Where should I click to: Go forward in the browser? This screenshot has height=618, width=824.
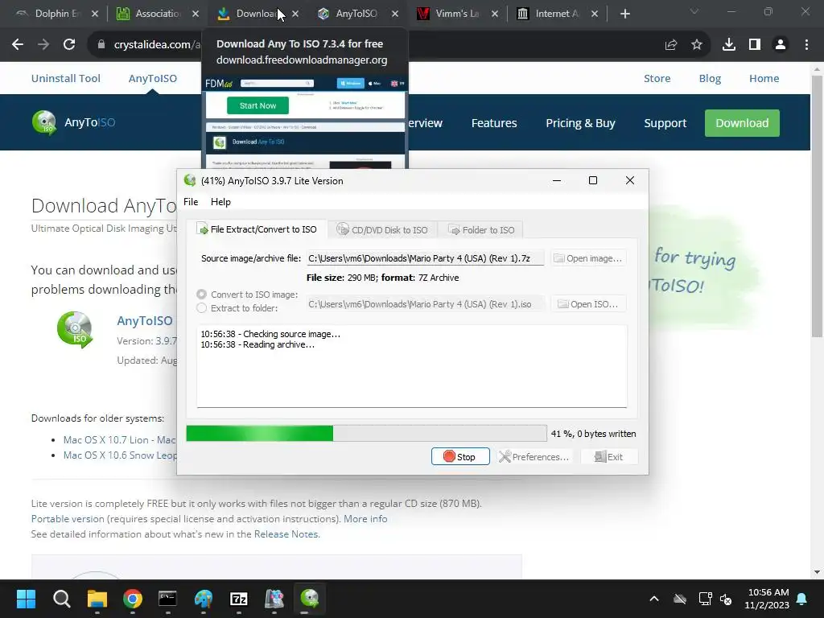click(43, 45)
